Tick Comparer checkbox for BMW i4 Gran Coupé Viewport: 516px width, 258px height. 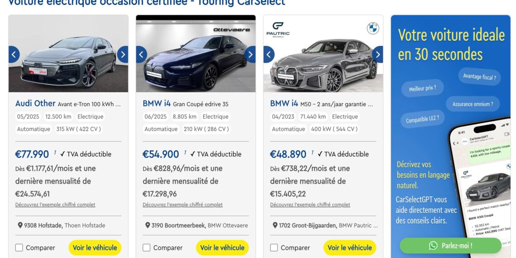(x=147, y=248)
